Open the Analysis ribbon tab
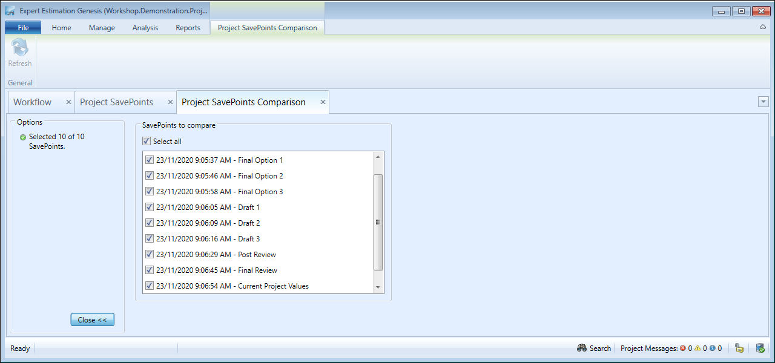The image size is (775, 363). point(145,28)
